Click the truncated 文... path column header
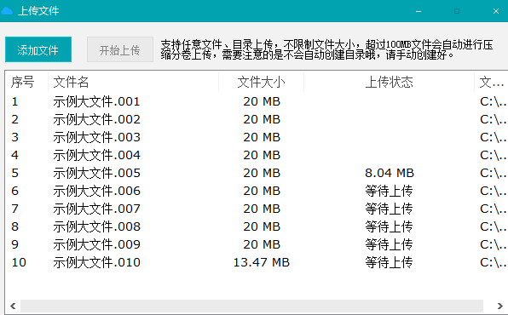 [x=491, y=82]
